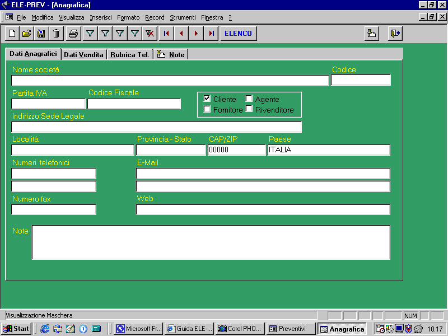Click the Nome società input field

pos(170,81)
